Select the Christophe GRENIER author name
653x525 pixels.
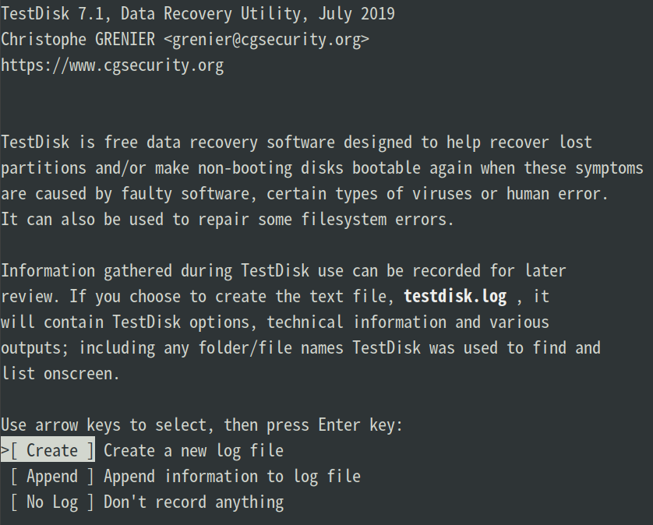pyautogui.click(x=86, y=39)
